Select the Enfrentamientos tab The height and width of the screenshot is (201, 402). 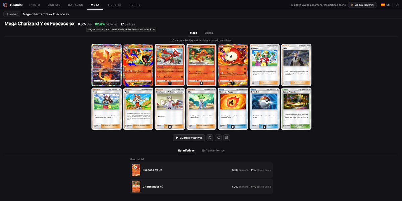pos(213,150)
